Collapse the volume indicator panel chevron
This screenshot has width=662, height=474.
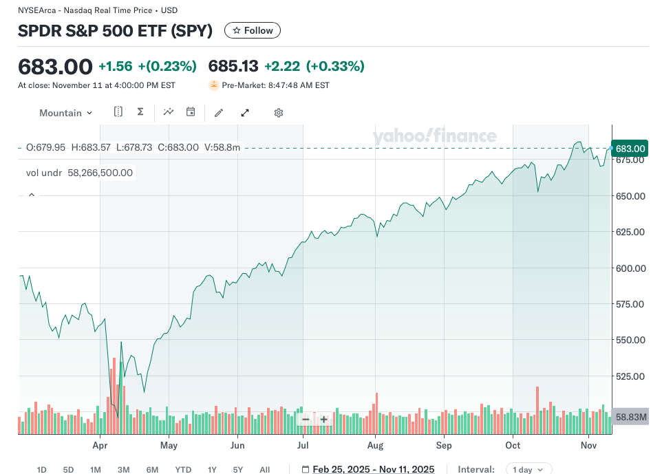[31, 195]
